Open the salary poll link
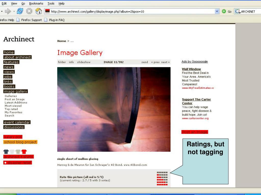Screen dimensions: 261x195 [13, 137]
